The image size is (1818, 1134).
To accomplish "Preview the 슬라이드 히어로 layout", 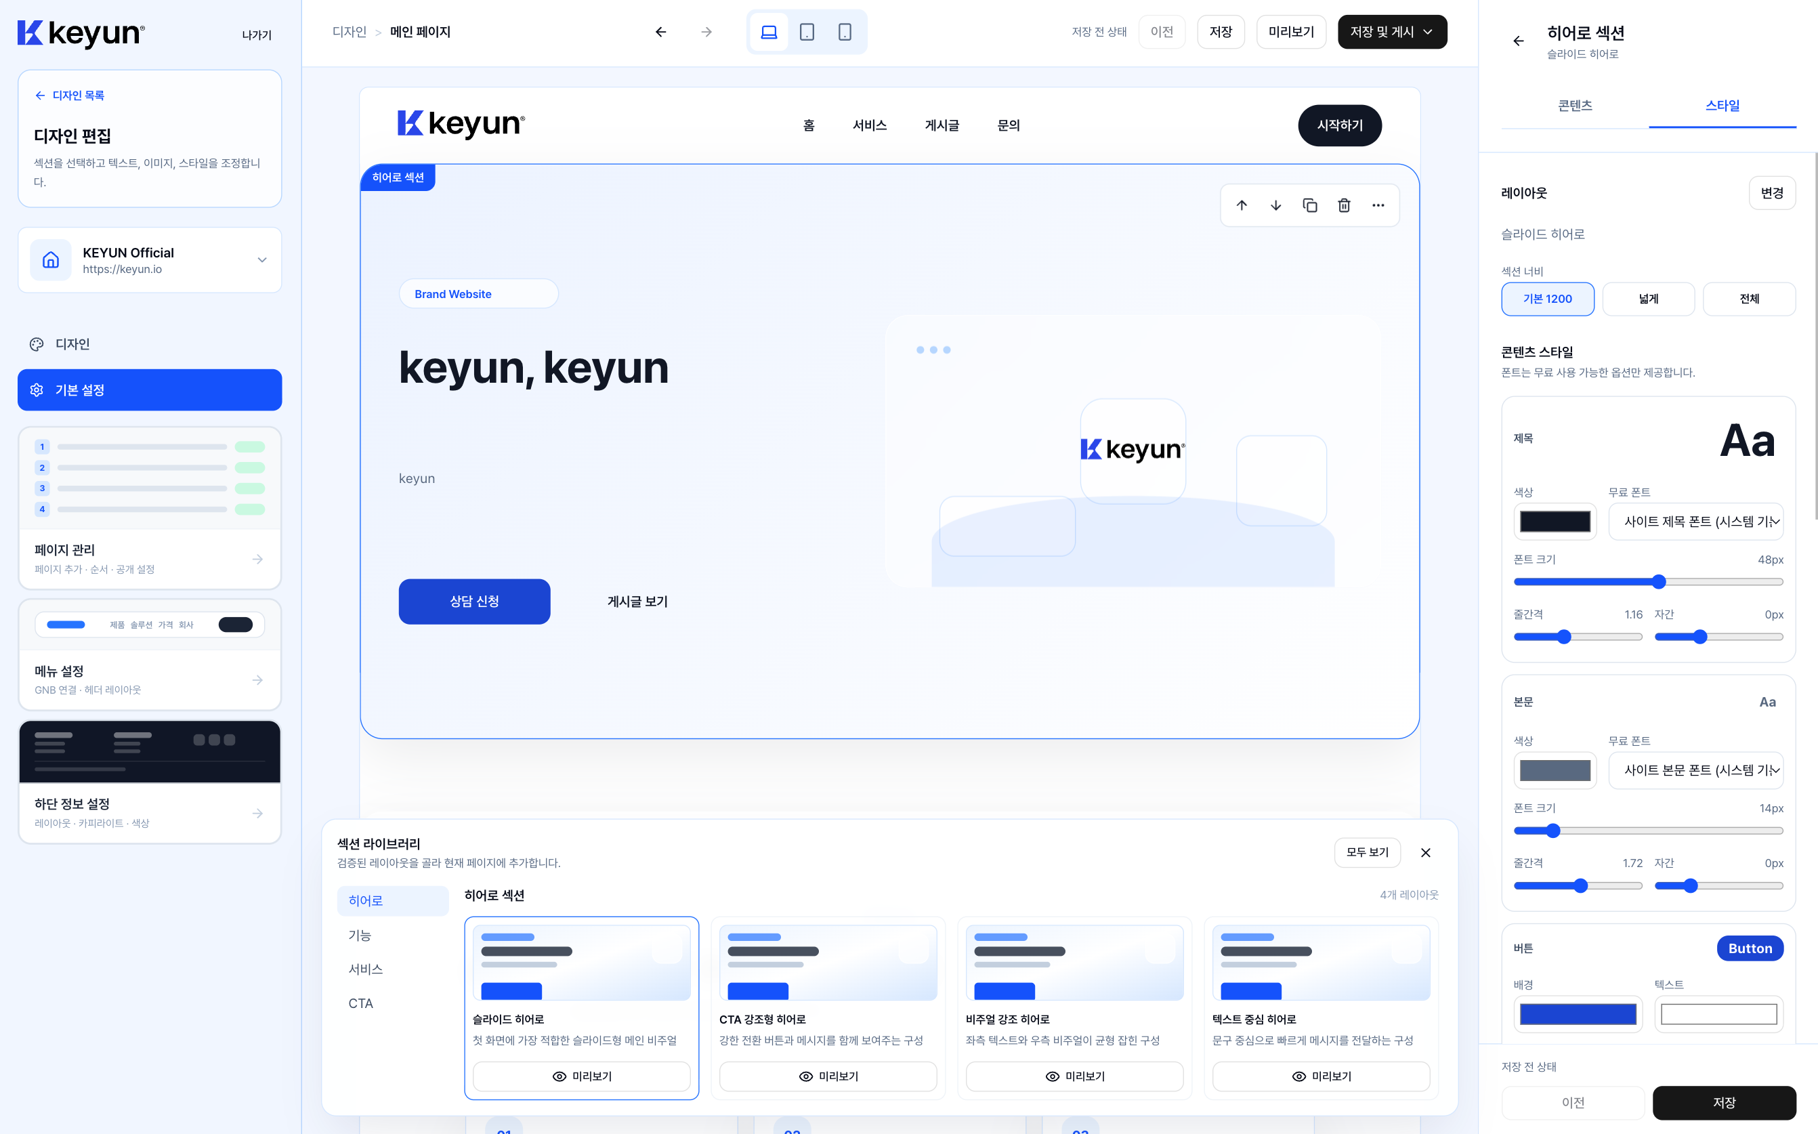I will (x=582, y=1076).
